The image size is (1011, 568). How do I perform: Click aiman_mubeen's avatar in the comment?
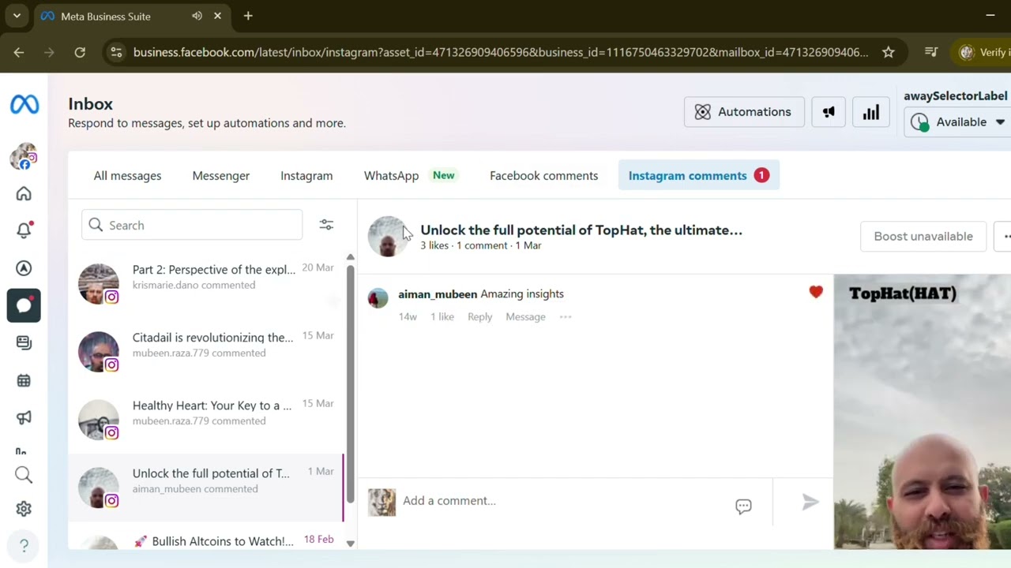378,297
